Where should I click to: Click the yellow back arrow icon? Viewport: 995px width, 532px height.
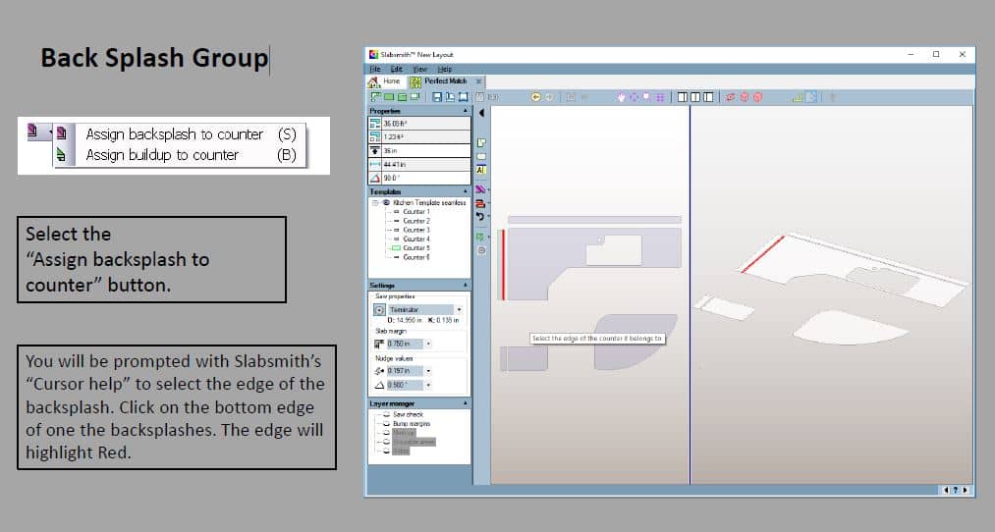point(536,97)
